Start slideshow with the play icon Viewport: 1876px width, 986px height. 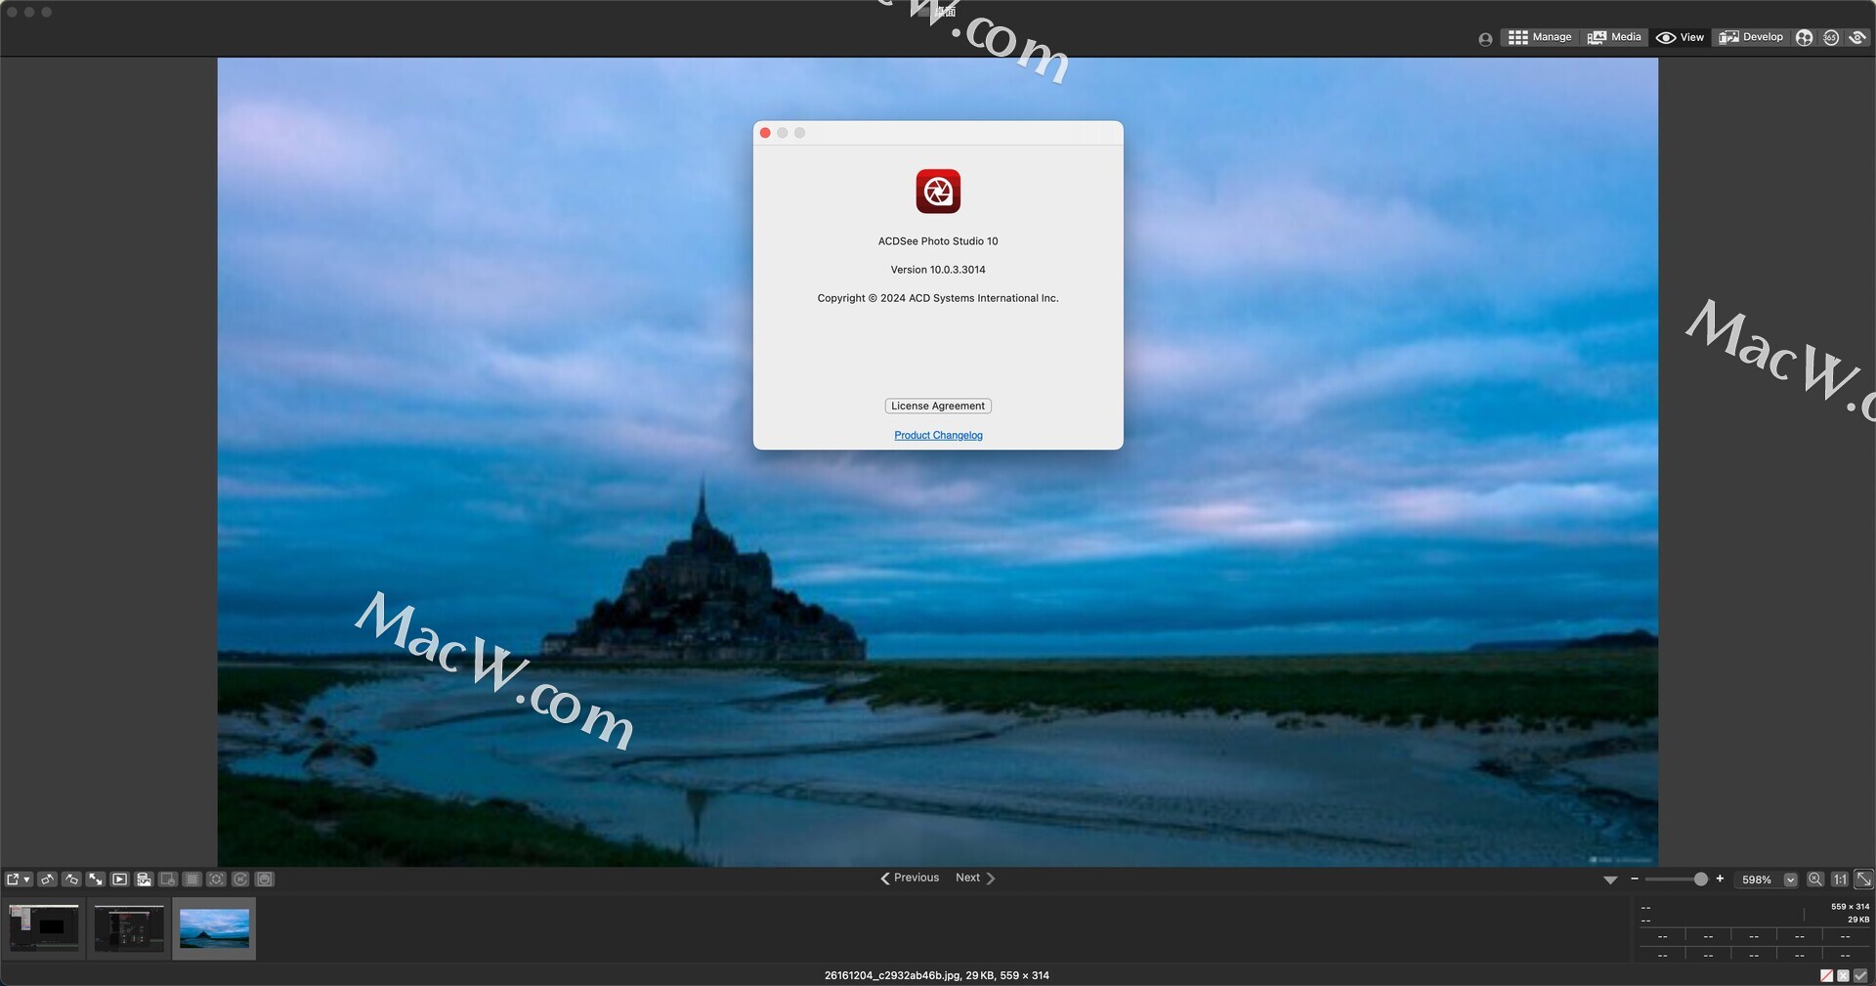pos(119,879)
